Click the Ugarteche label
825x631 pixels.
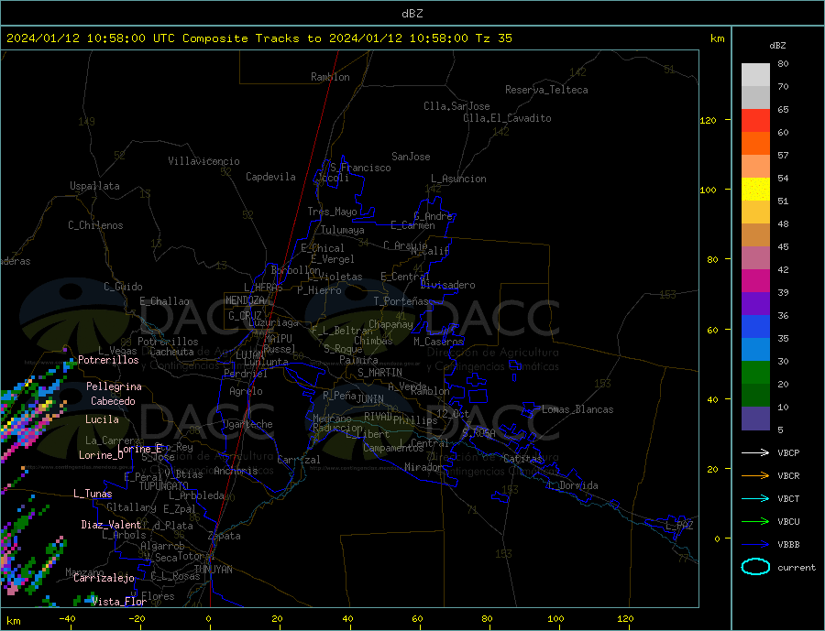(x=247, y=424)
